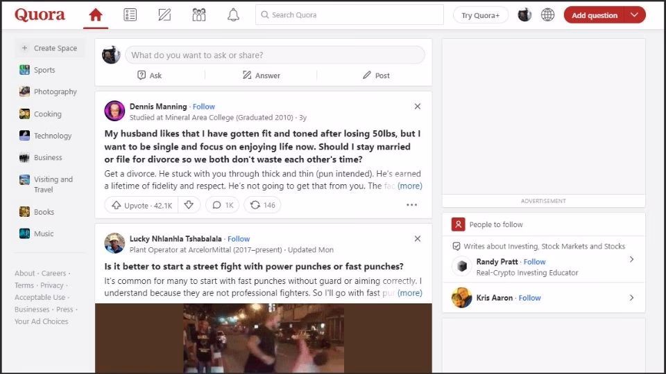Follow Randy Pratt

(x=534, y=262)
